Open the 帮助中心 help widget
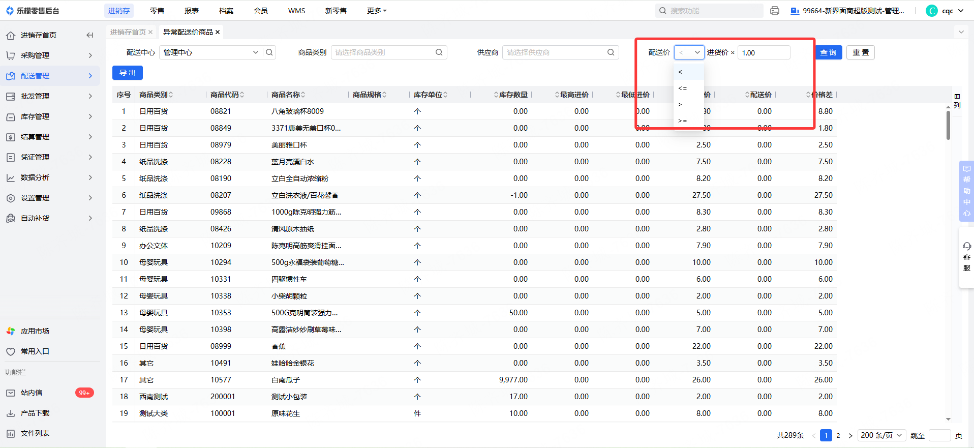Viewport: 974px width, 448px height. [x=966, y=191]
